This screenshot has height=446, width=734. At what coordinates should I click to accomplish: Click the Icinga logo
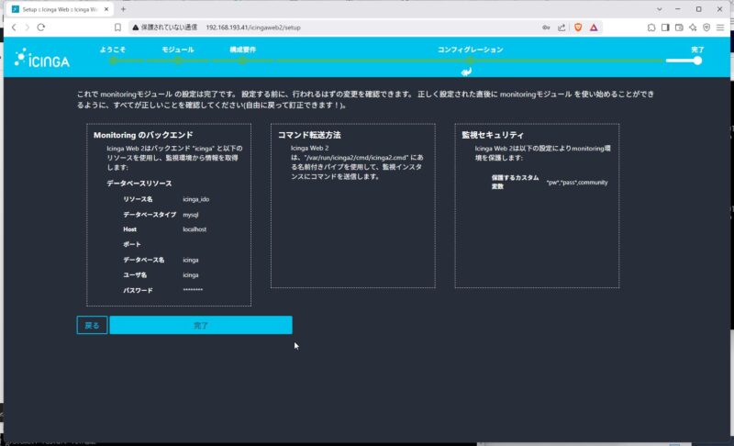(42, 58)
